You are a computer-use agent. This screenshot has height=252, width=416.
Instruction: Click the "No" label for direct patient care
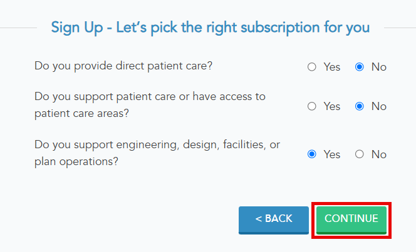pyautogui.click(x=379, y=67)
